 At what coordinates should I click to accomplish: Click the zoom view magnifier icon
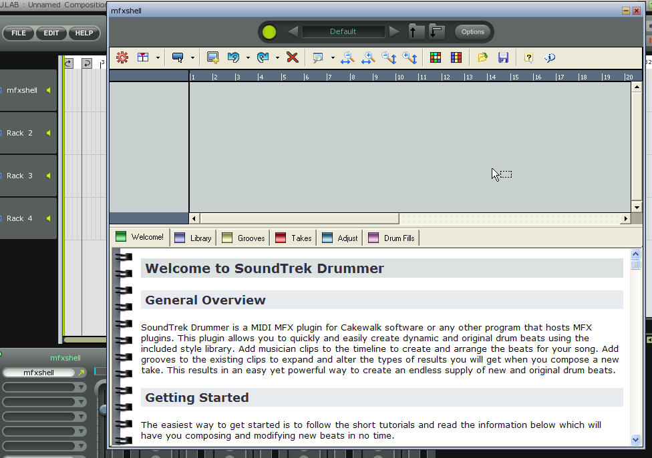[x=318, y=57]
